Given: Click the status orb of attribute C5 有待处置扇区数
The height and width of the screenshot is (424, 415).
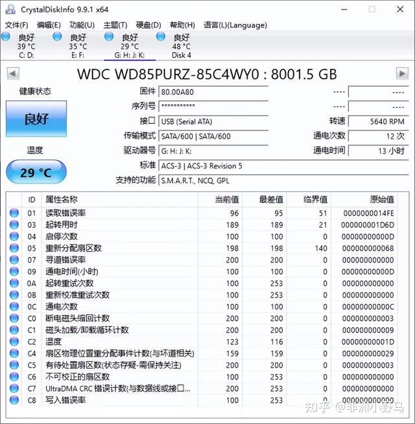Looking at the screenshot, I should [14, 365].
